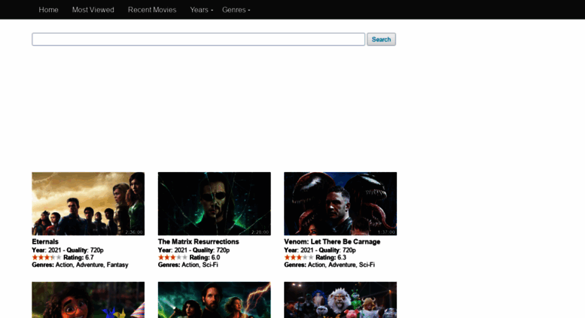Click the Search button
The height and width of the screenshot is (318, 585).
(x=381, y=39)
